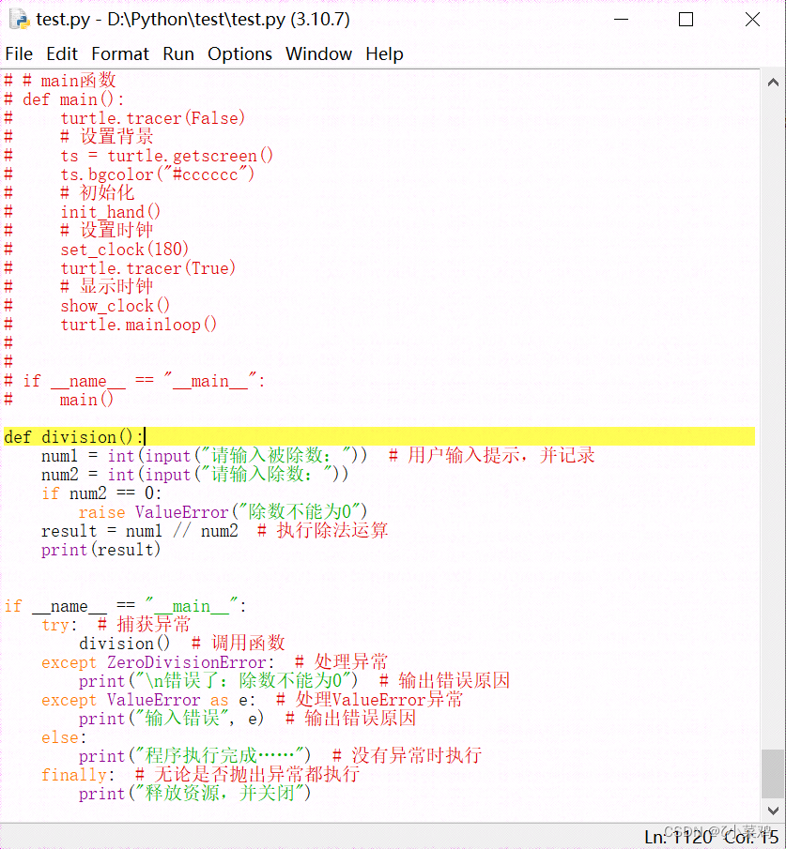Click the Python file icon in title bar
Image resolution: width=786 pixels, height=849 pixels.
pos(20,20)
